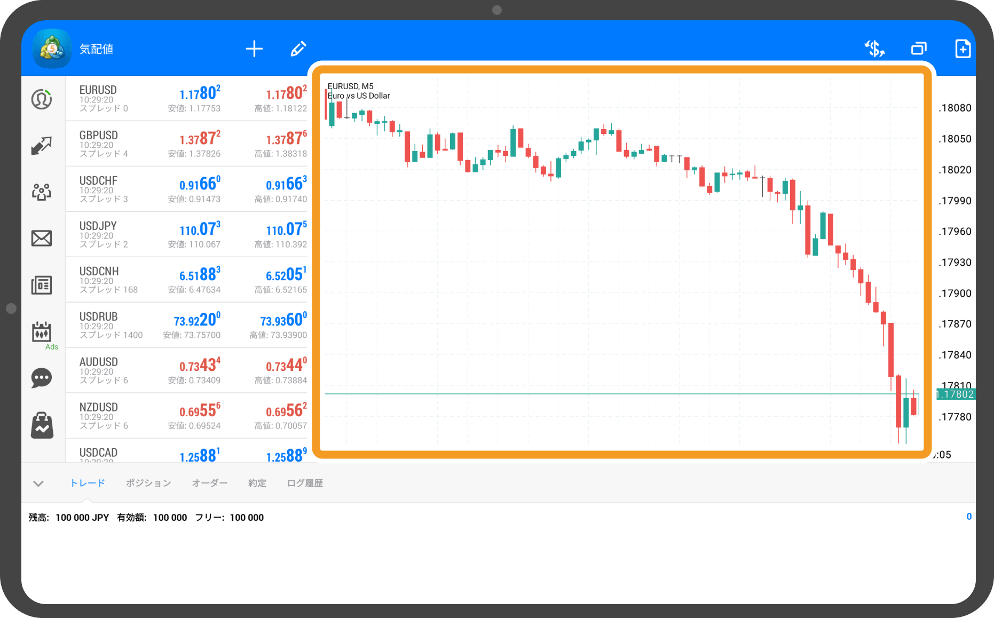Collapse the bottom trade panel chevron
This screenshot has width=994, height=618.
(38, 484)
